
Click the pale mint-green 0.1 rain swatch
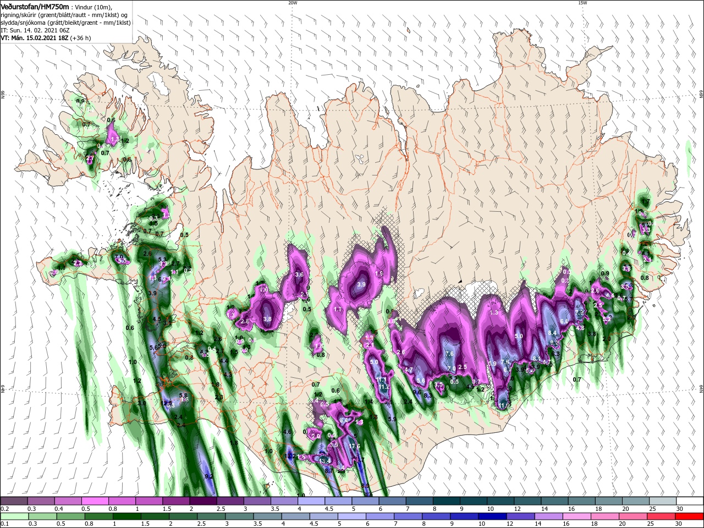click(14, 516)
